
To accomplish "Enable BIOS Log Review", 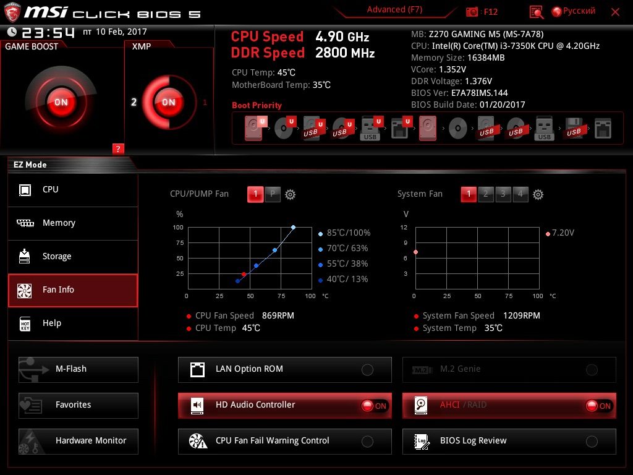I will pyautogui.click(x=509, y=442).
